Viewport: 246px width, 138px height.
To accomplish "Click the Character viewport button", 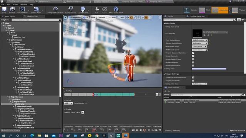I will (101, 18).
